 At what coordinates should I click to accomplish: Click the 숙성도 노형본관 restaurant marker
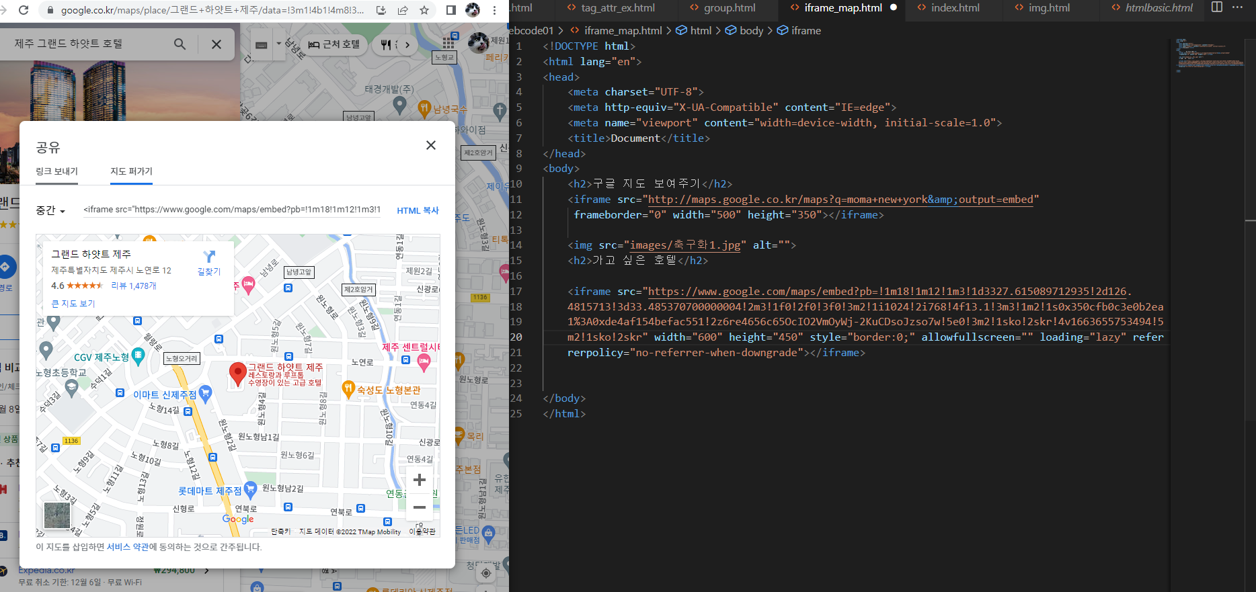[348, 388]
